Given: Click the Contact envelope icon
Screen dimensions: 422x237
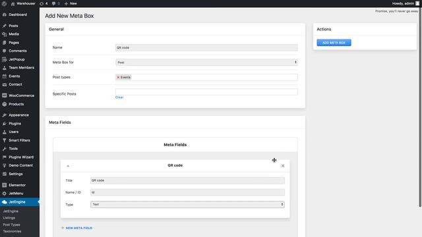Looking at the screenshot, I should (x=5, y=84).
